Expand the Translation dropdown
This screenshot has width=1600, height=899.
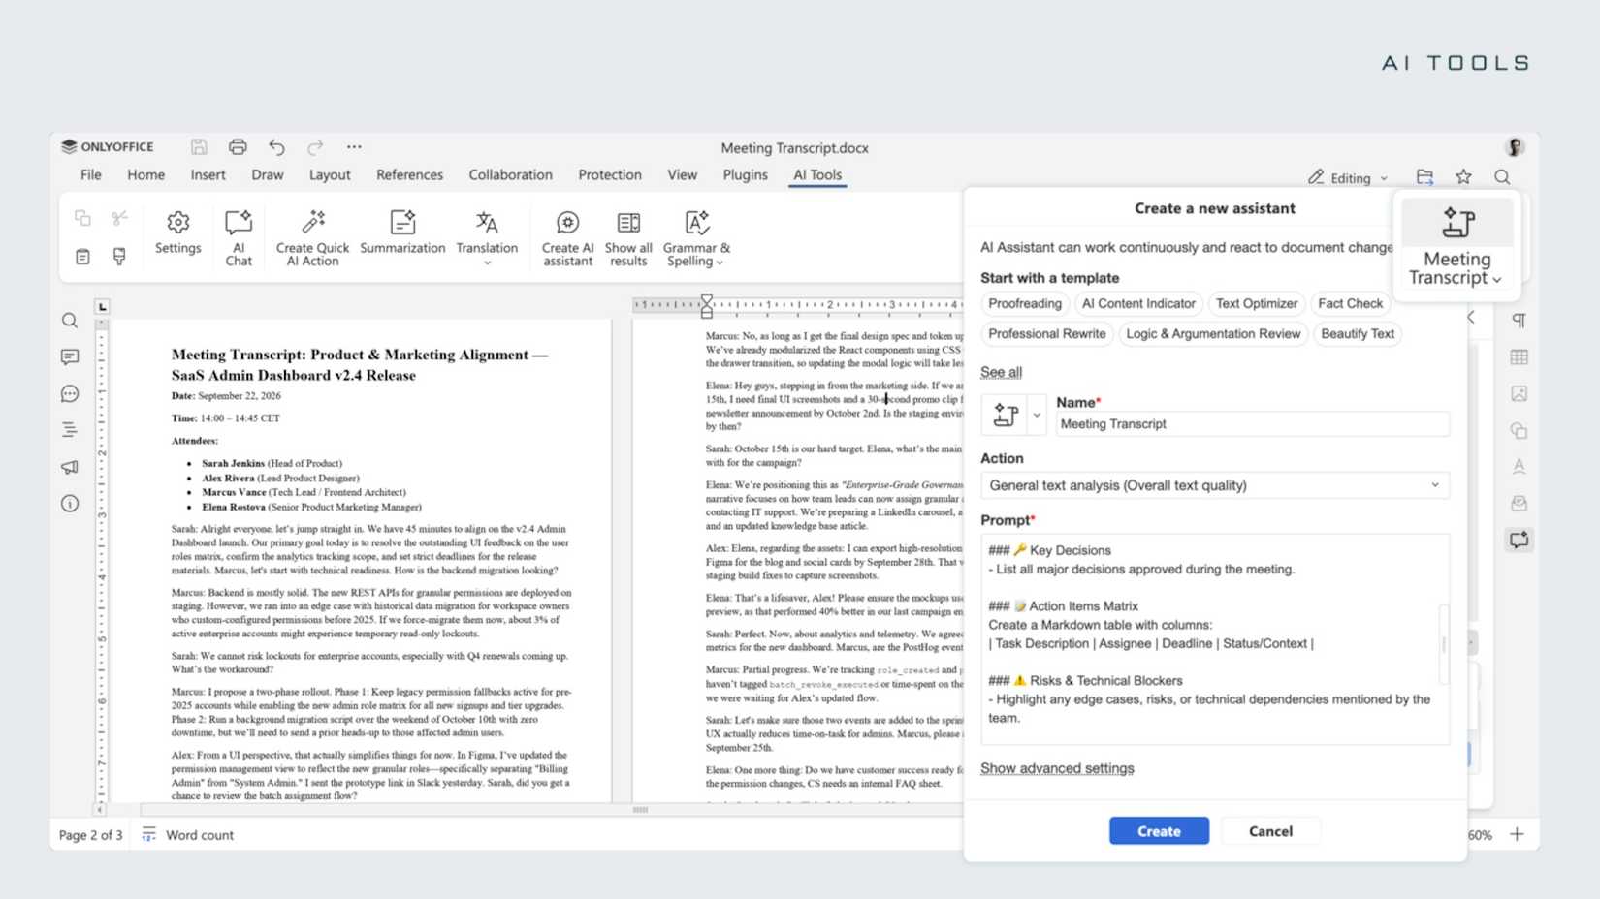coord(487,263)
